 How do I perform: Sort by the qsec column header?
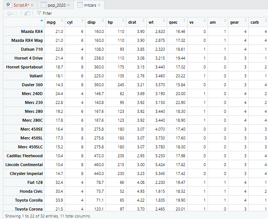pyautogui.click(x=177, y=22)
